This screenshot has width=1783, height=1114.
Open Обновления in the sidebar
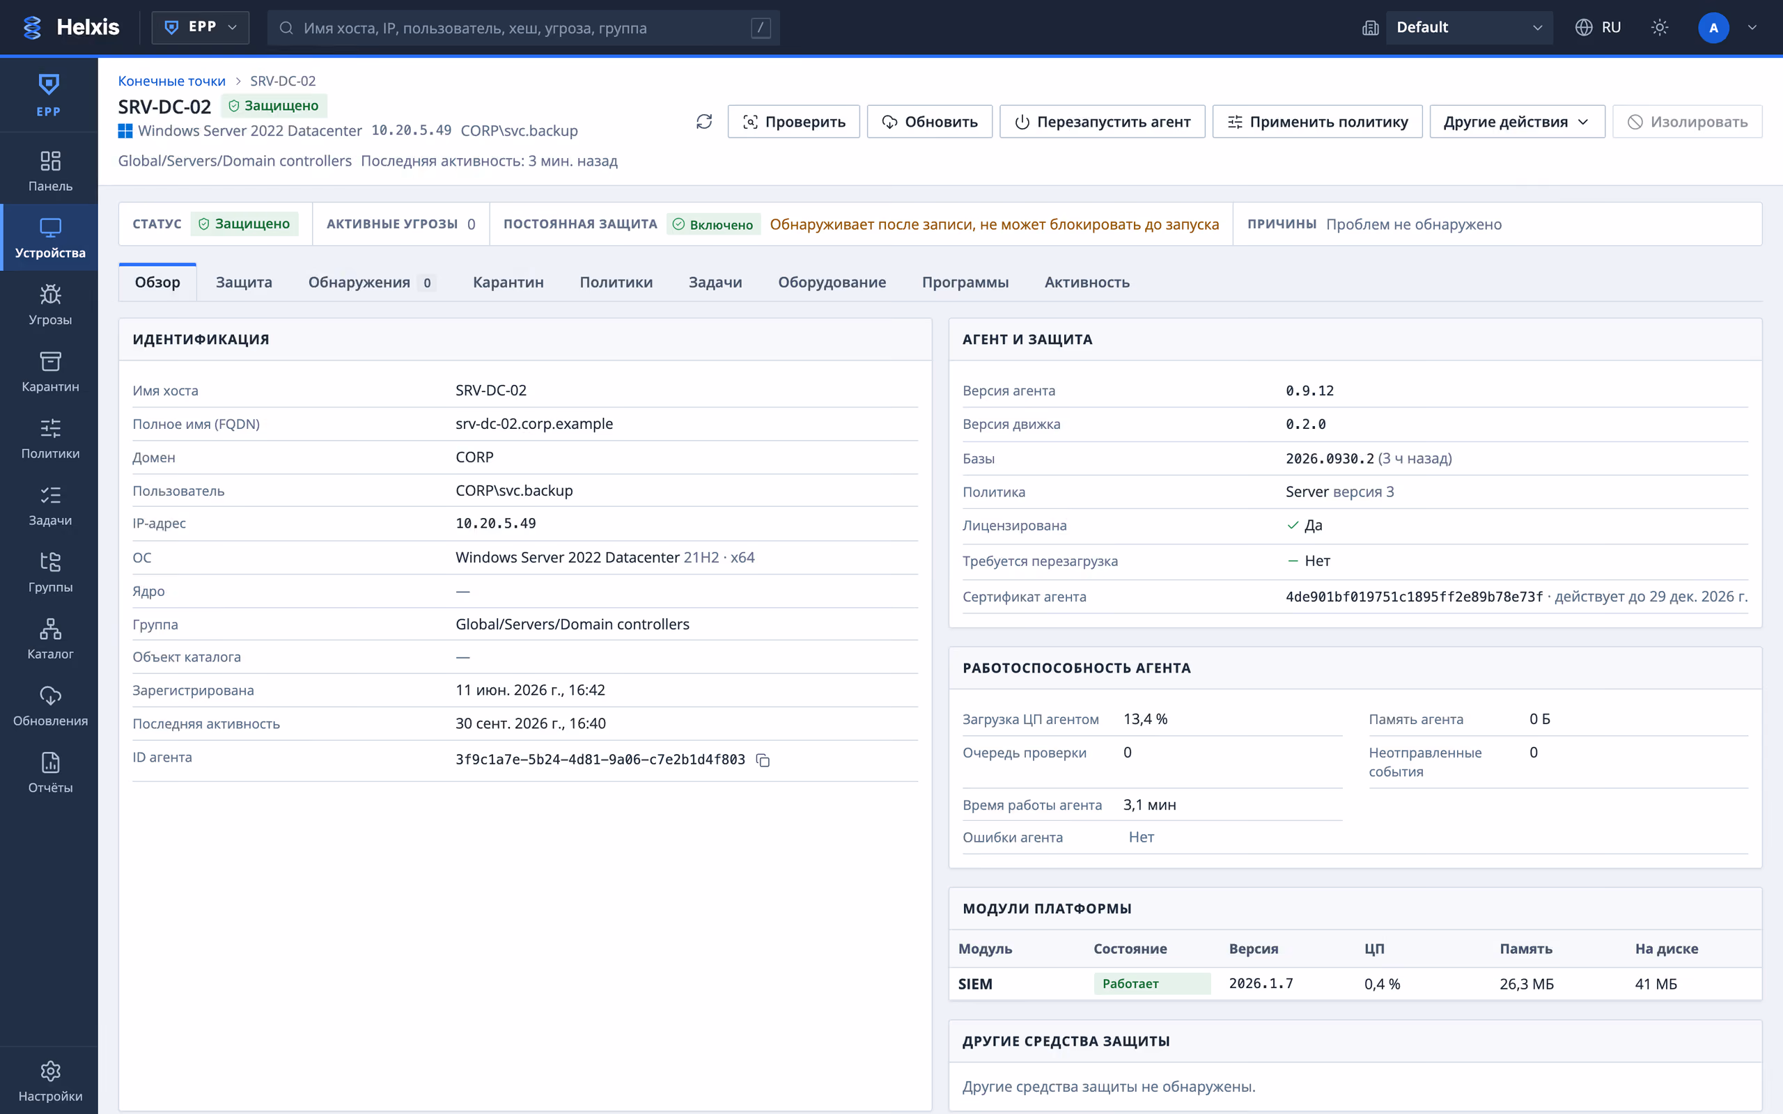point(50,706)
